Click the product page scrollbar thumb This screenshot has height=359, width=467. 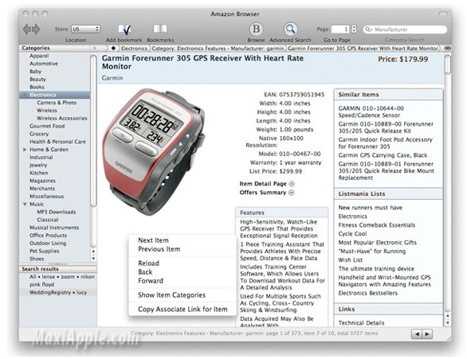(x=447, y=64)
